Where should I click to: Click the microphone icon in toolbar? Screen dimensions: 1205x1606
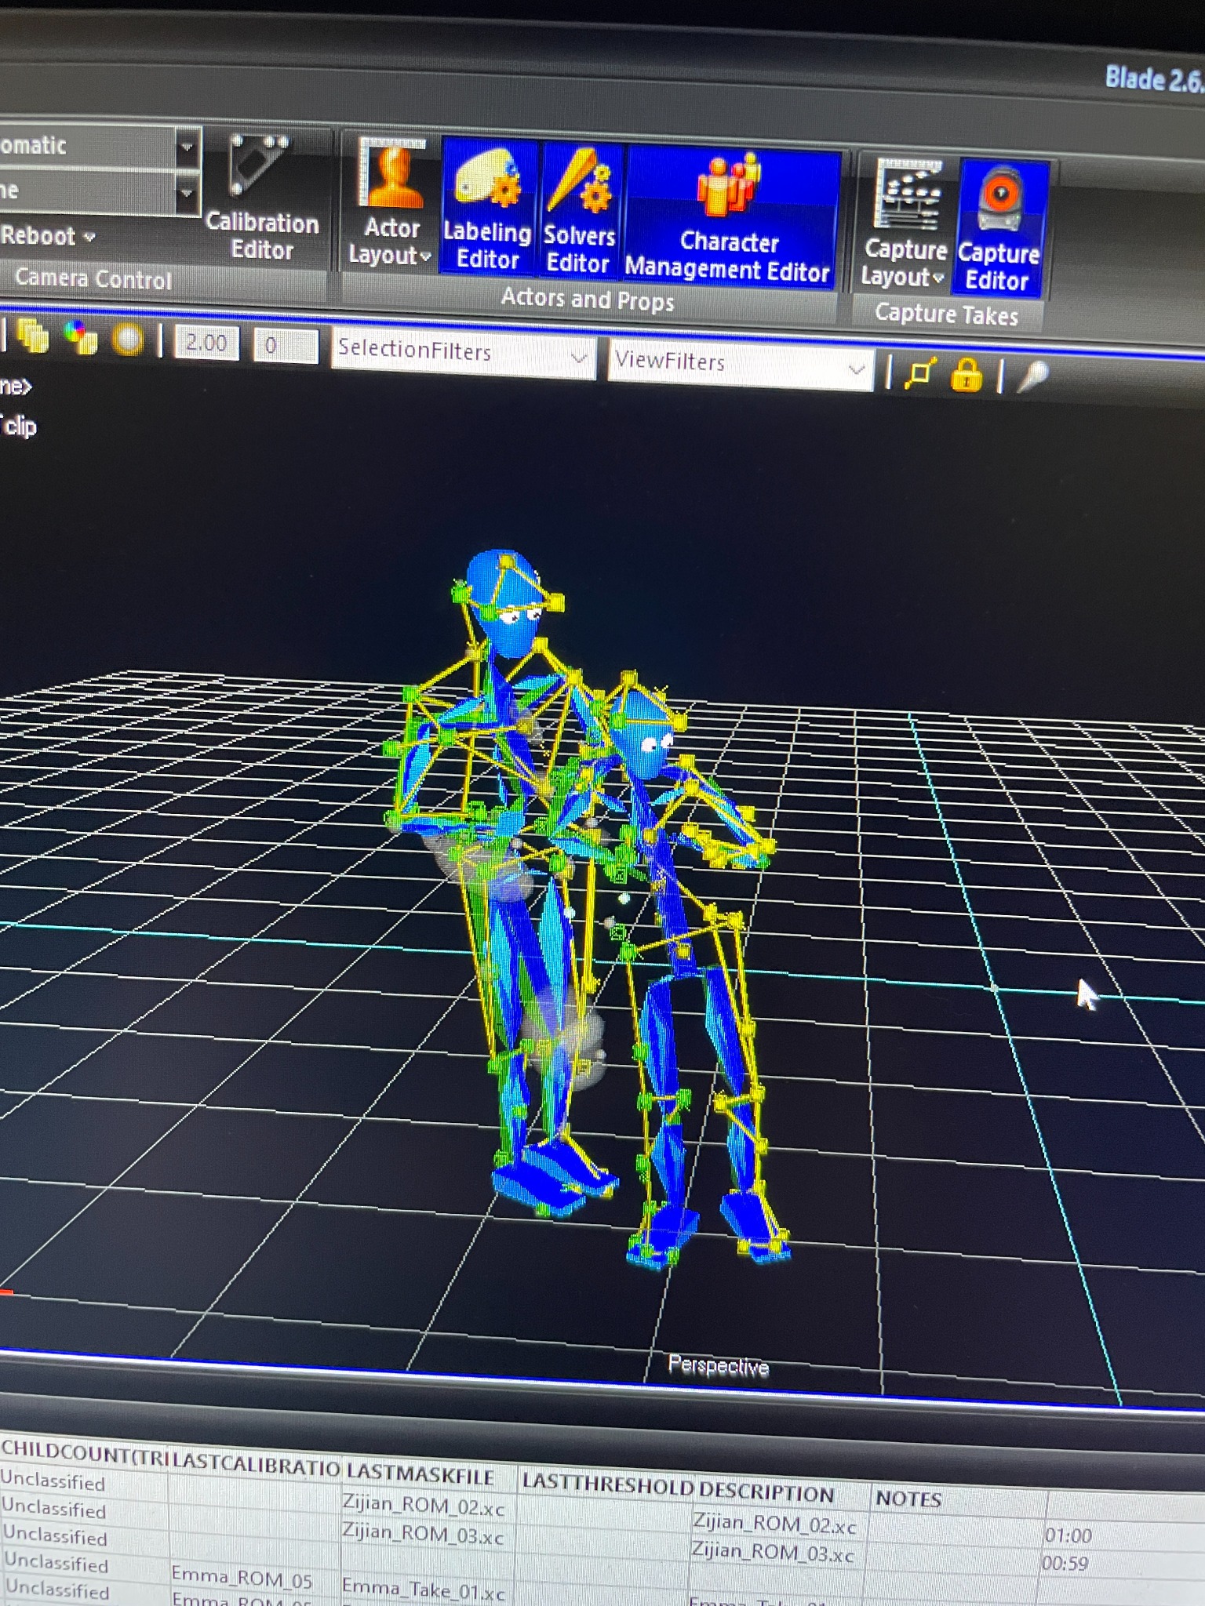coord(1033,377)
